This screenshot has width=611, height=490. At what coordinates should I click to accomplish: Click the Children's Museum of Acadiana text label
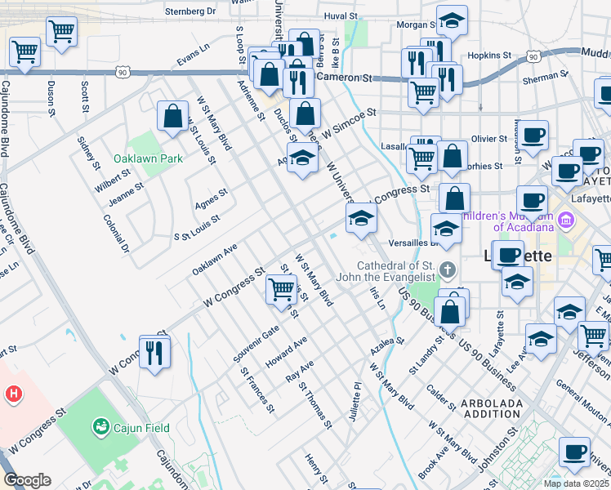point(509,221)
